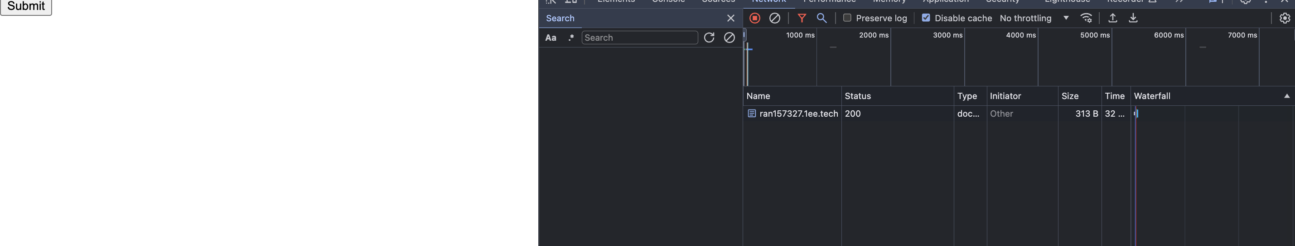The width and height of the screenshot is (1295, 246).
Task: Select the Search tab in the drawer
Action: point(560,18)
